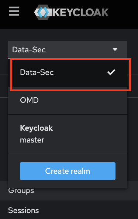Click the Data-Sec text in selector field
Screen dimensions: 138x219
point(29,50)
